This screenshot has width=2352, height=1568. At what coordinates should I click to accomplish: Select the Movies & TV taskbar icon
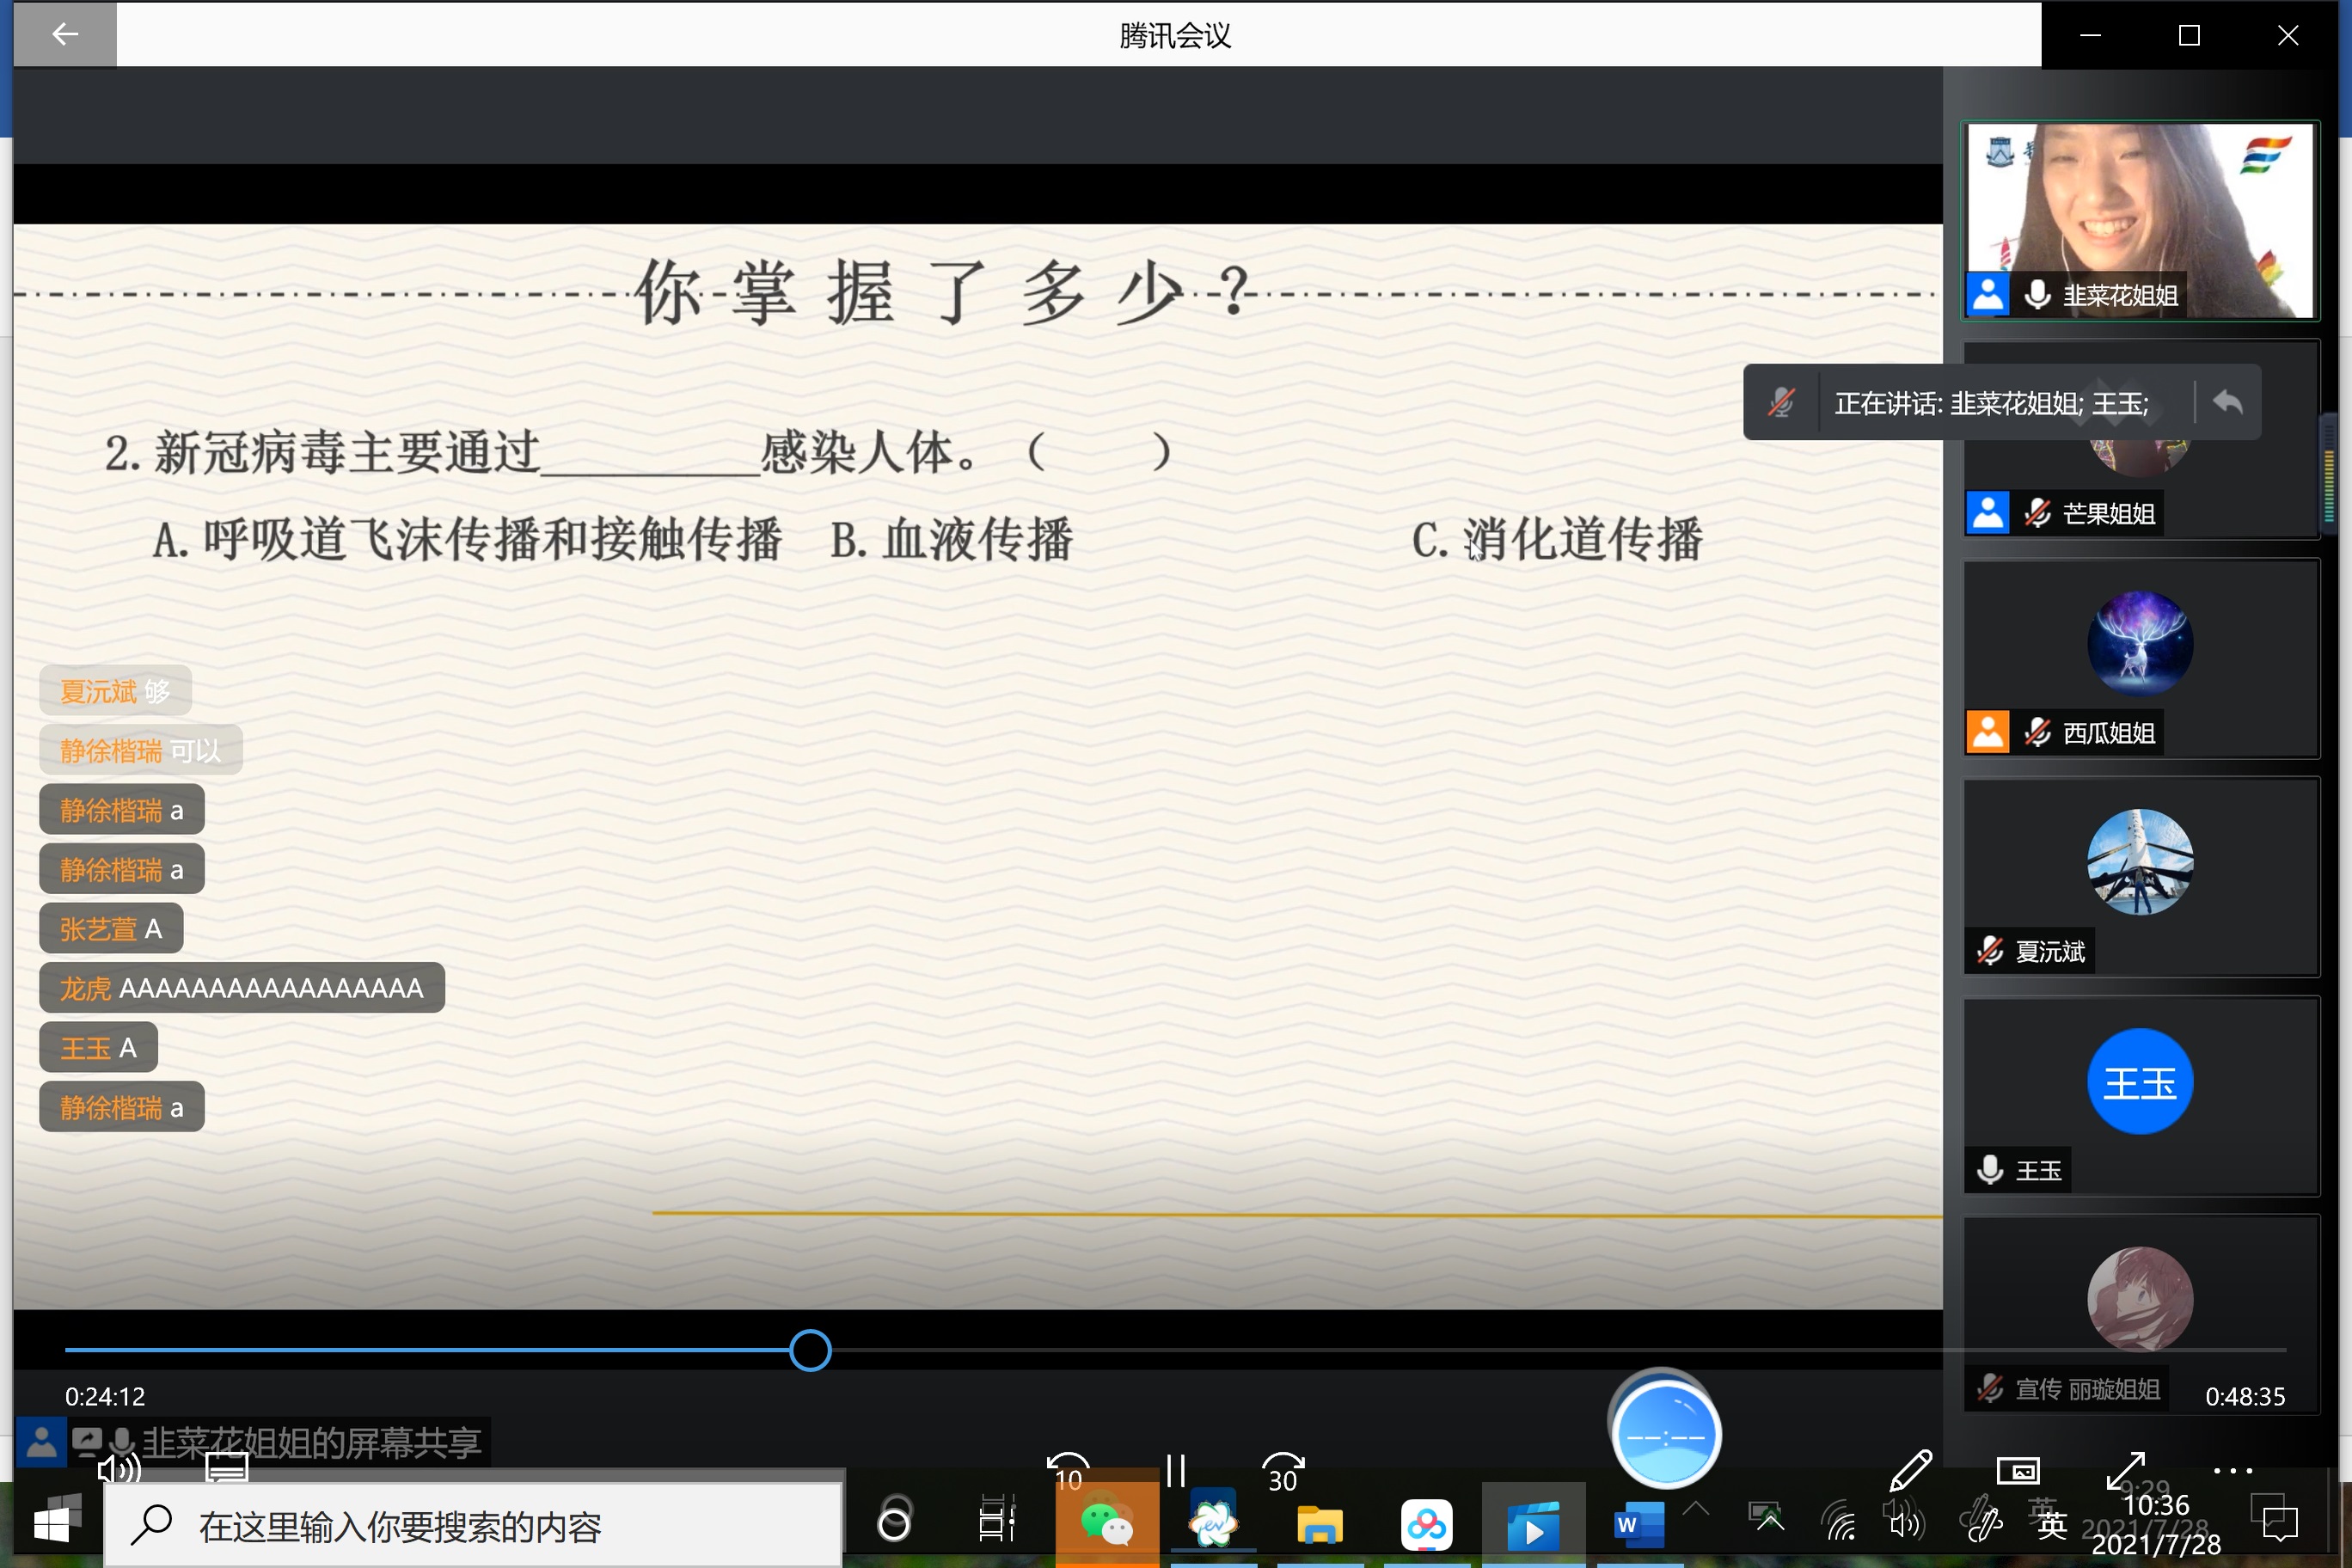tap(1533, 1525)
